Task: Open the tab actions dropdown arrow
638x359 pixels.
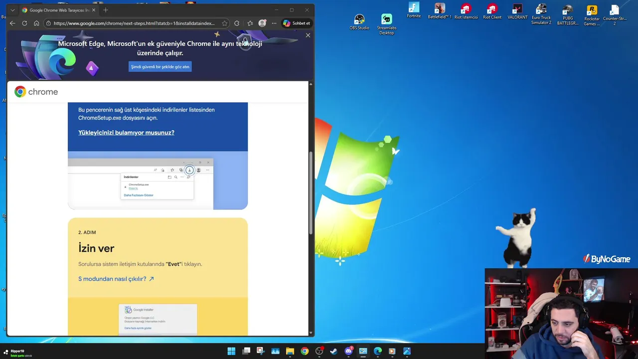Action: [12, 10]
